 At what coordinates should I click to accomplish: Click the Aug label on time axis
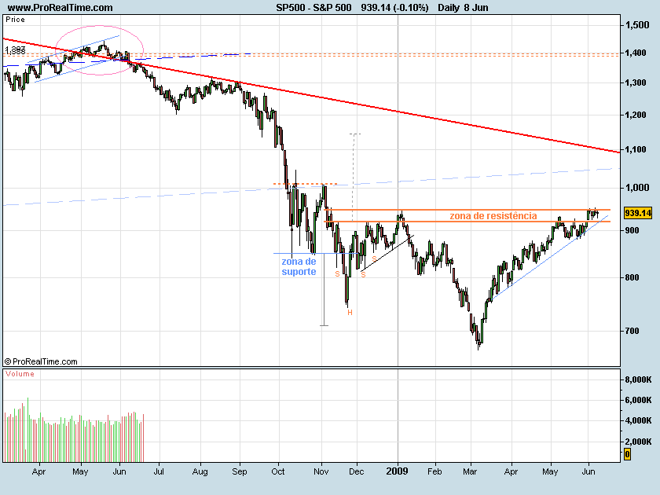200,471
